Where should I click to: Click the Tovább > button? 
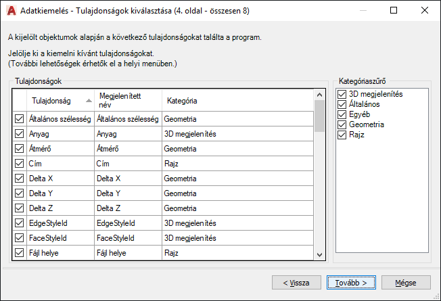click(x=350, y=282)
